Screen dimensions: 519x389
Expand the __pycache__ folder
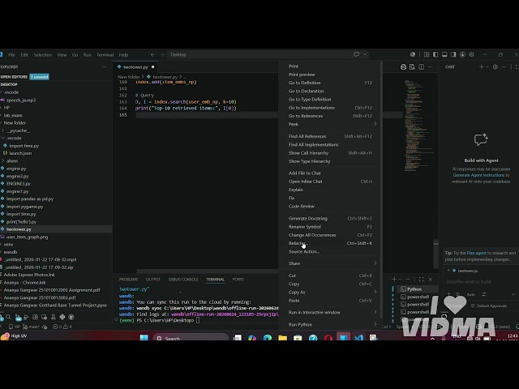pos(18,130)
